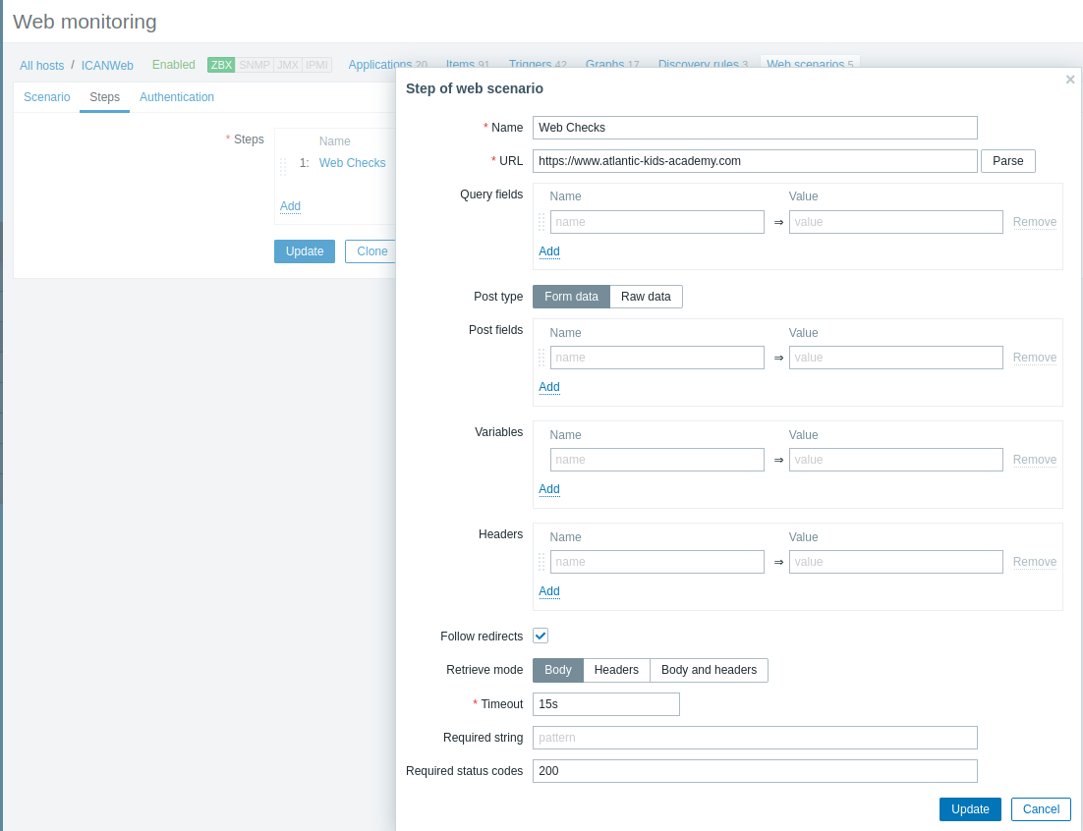1083x831 pixels.
Task: Open the ICANWeb host link
Action: (x=107, y=66)
